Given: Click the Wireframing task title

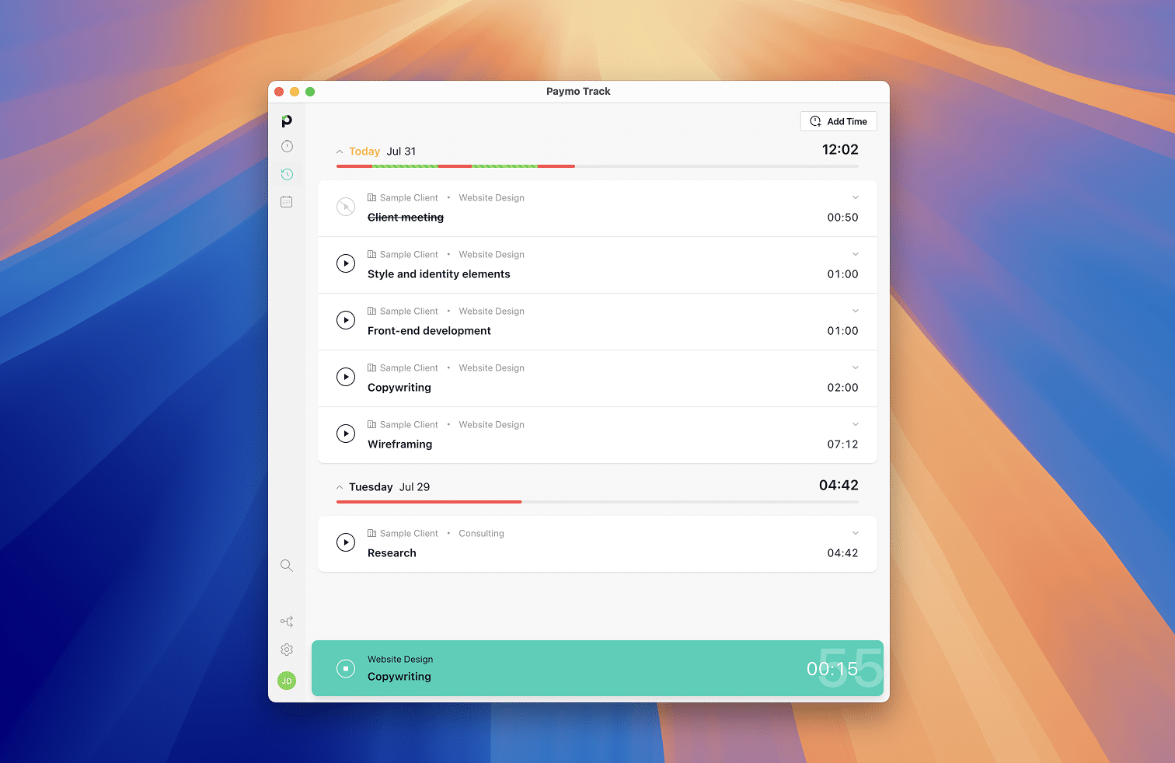Looking at the screenshot, I should pos(399,444).
